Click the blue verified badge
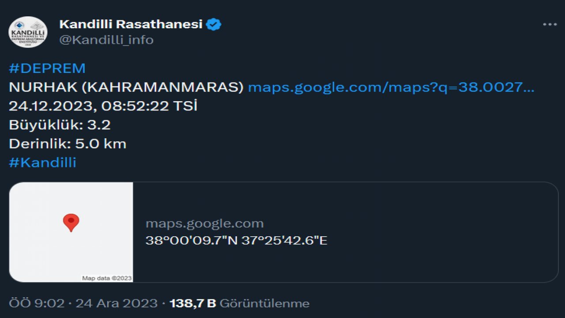 pos(214,24)
